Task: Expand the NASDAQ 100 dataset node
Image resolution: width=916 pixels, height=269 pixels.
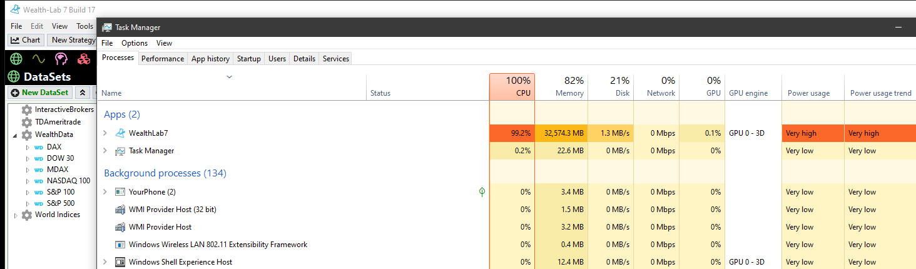Action: tap(28, 181)
